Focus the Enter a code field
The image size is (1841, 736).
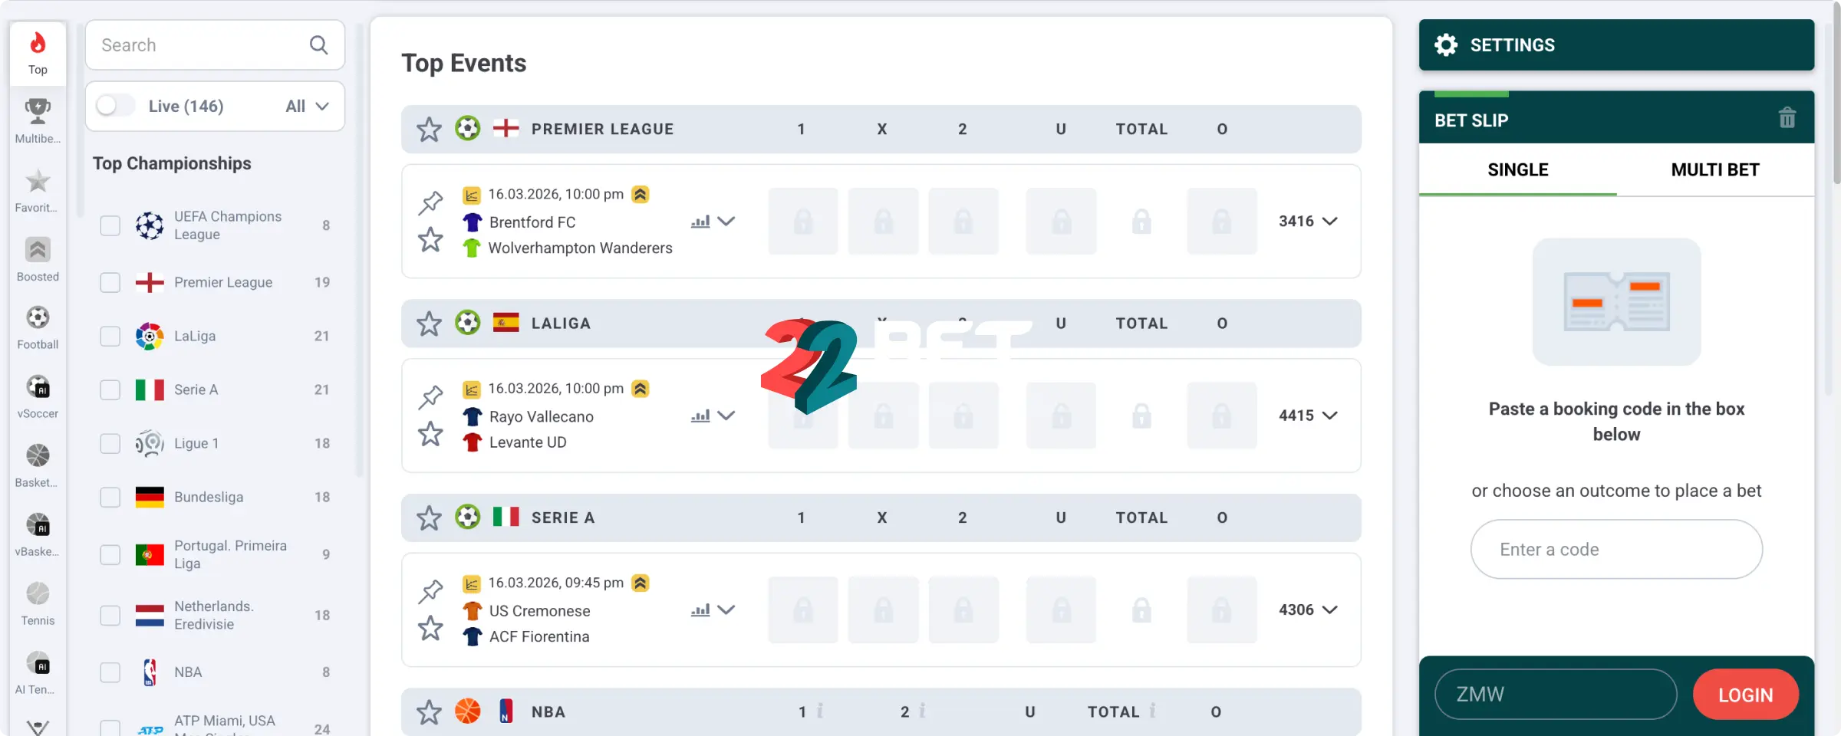[x=1616, y=549]
